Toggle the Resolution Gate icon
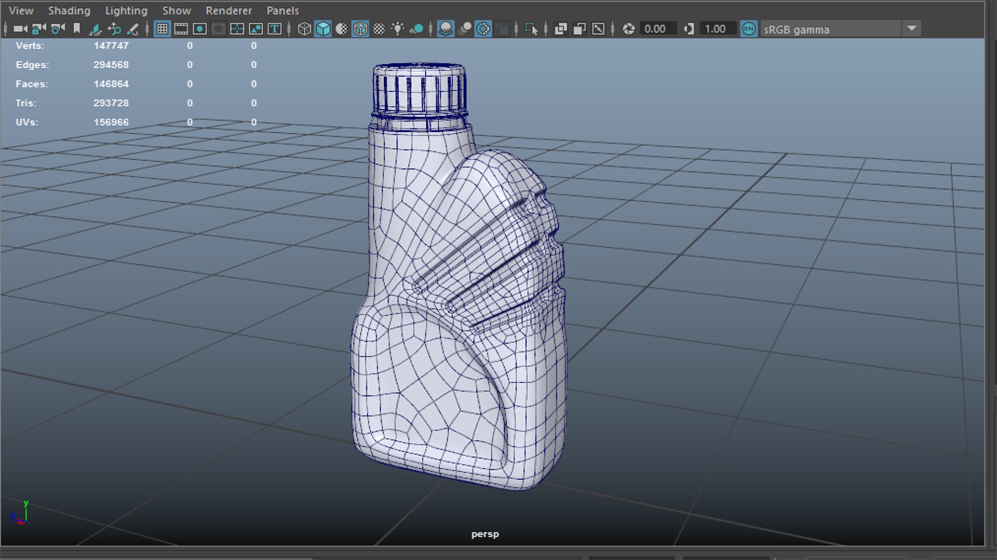 [199, 29]
